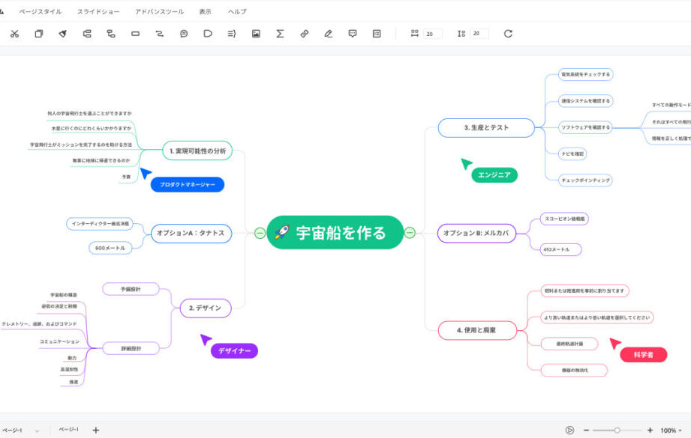This screenshot has width=691, height=438.
Task: Collapse left branches of central topic
Action: (x=260, y=233)
